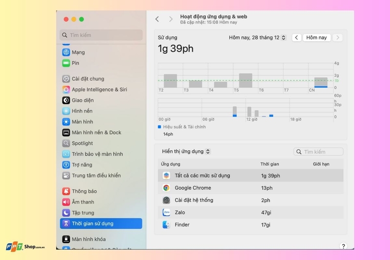The image size is (390, 260).
Task: Click the T3 bar in weekly chart
Action: [195, 84]
